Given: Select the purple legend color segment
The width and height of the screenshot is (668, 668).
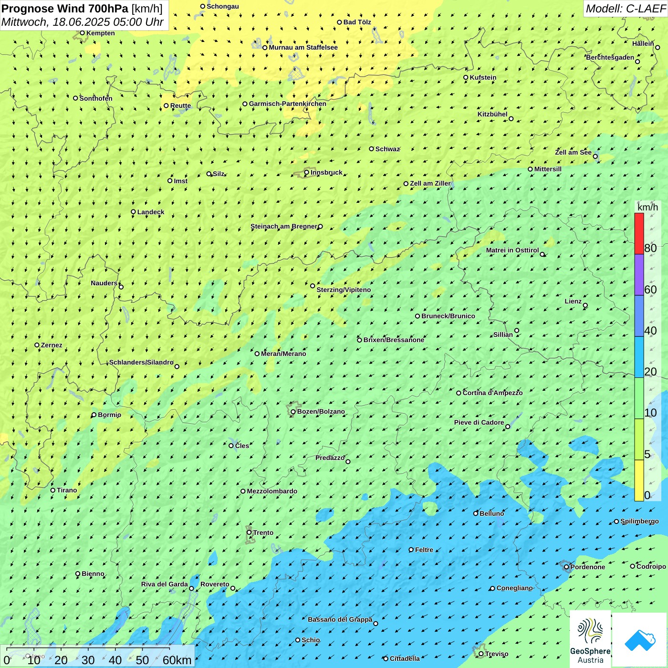Looking at the screenshot, I should pos(639,275).
